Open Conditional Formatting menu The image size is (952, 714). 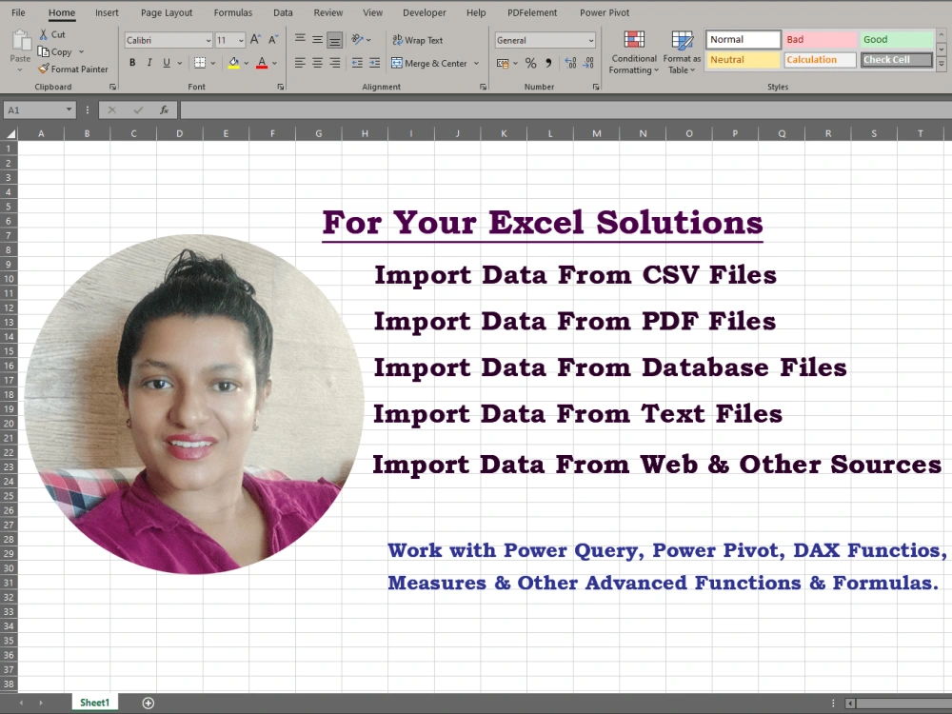click(x=634, y=52)
